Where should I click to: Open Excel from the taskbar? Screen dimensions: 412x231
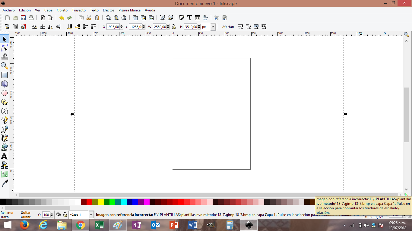(x=99, y=225)
